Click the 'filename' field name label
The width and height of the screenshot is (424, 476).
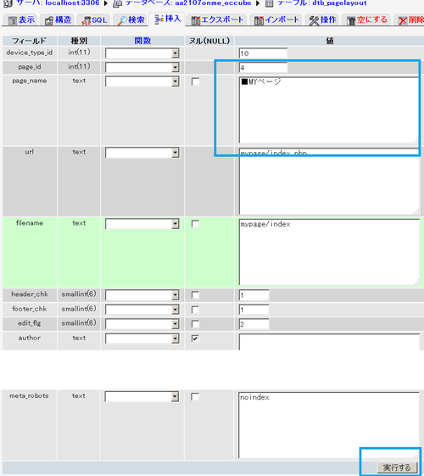pyautogui.click(x=30, y=223)
